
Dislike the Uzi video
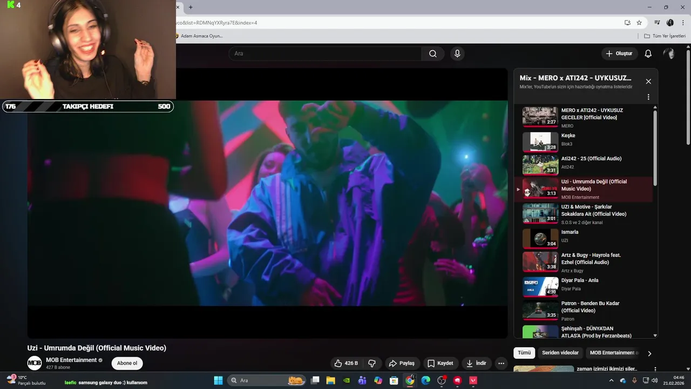click(x=372, y=363)
